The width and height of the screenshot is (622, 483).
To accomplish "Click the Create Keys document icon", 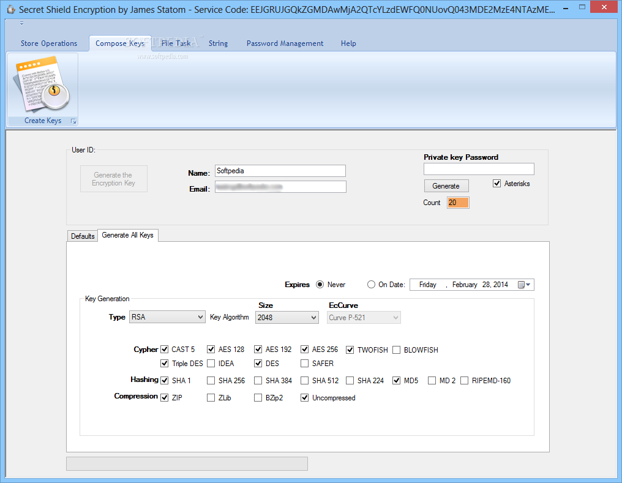I will tap(42, 84).
